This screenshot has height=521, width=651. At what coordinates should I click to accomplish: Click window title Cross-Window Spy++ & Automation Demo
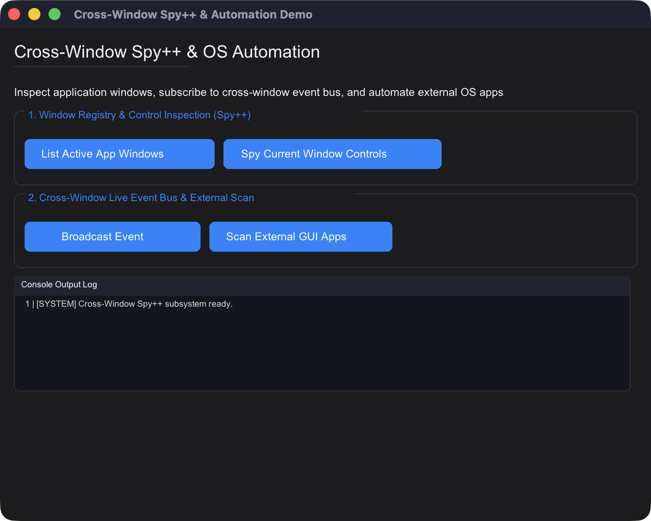pos(193,15)
